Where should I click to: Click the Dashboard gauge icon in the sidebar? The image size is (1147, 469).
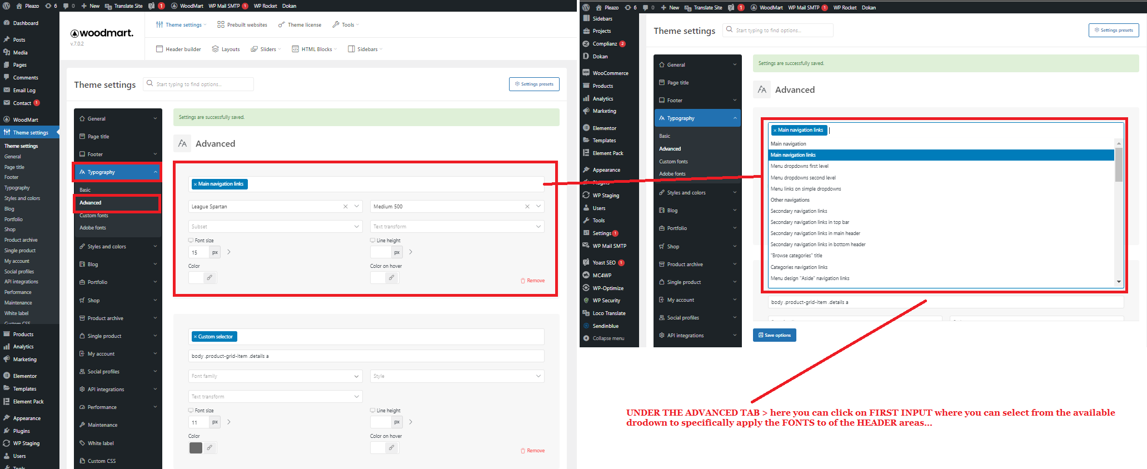(7, 23)
